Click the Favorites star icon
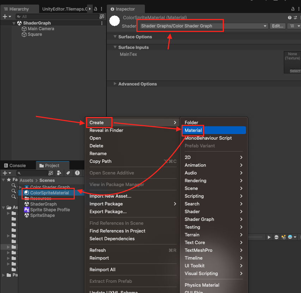 point(9,180)
